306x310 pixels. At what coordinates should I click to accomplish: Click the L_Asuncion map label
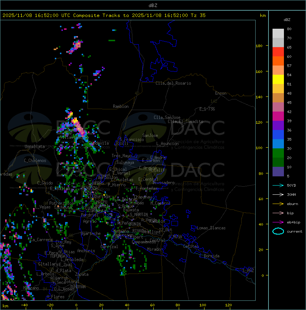pyautogui.click(x=167, y=144)
